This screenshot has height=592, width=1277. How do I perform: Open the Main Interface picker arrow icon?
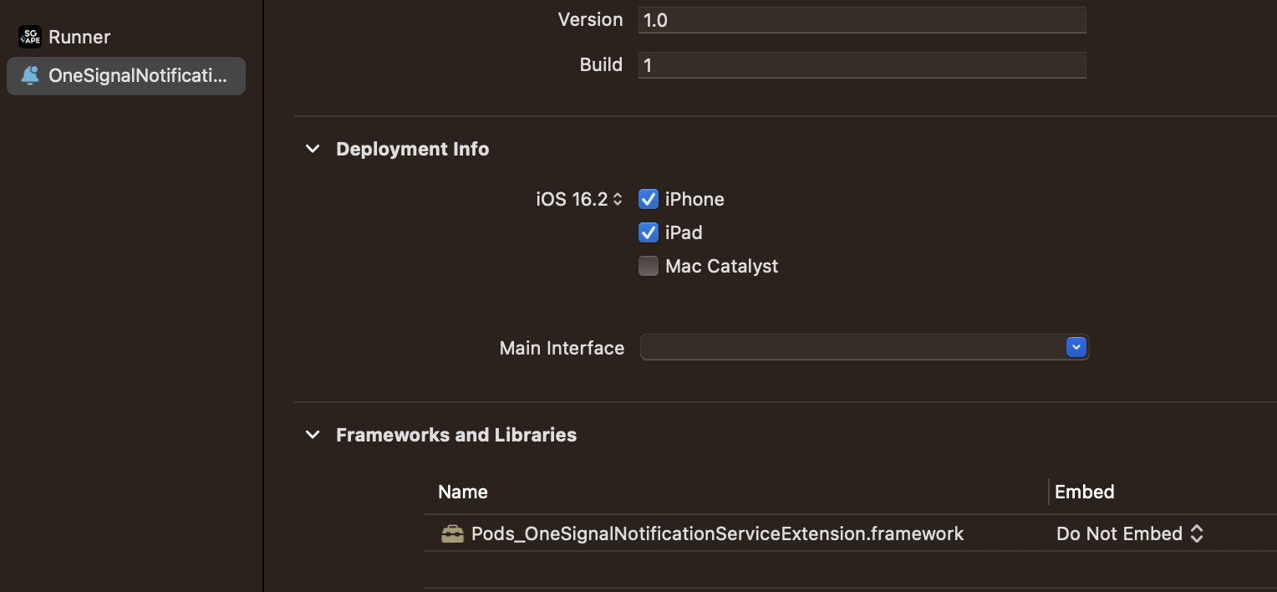tap(1076, 347)
